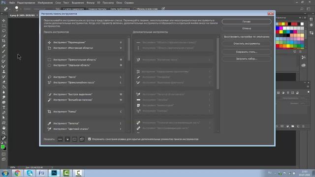Image resolution: width=315 pixels, height=177 pixels.
Task: Click the Magnetic Lasso icon in extra tools list
Action: tap(138, 59)
